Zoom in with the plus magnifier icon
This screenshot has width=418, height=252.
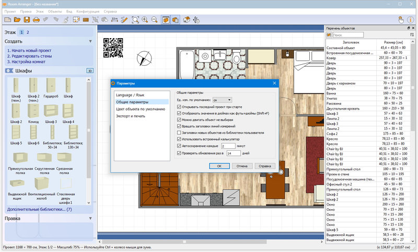point(145,20)
